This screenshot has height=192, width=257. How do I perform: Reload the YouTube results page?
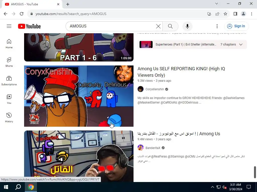click(x=22, y=14)
